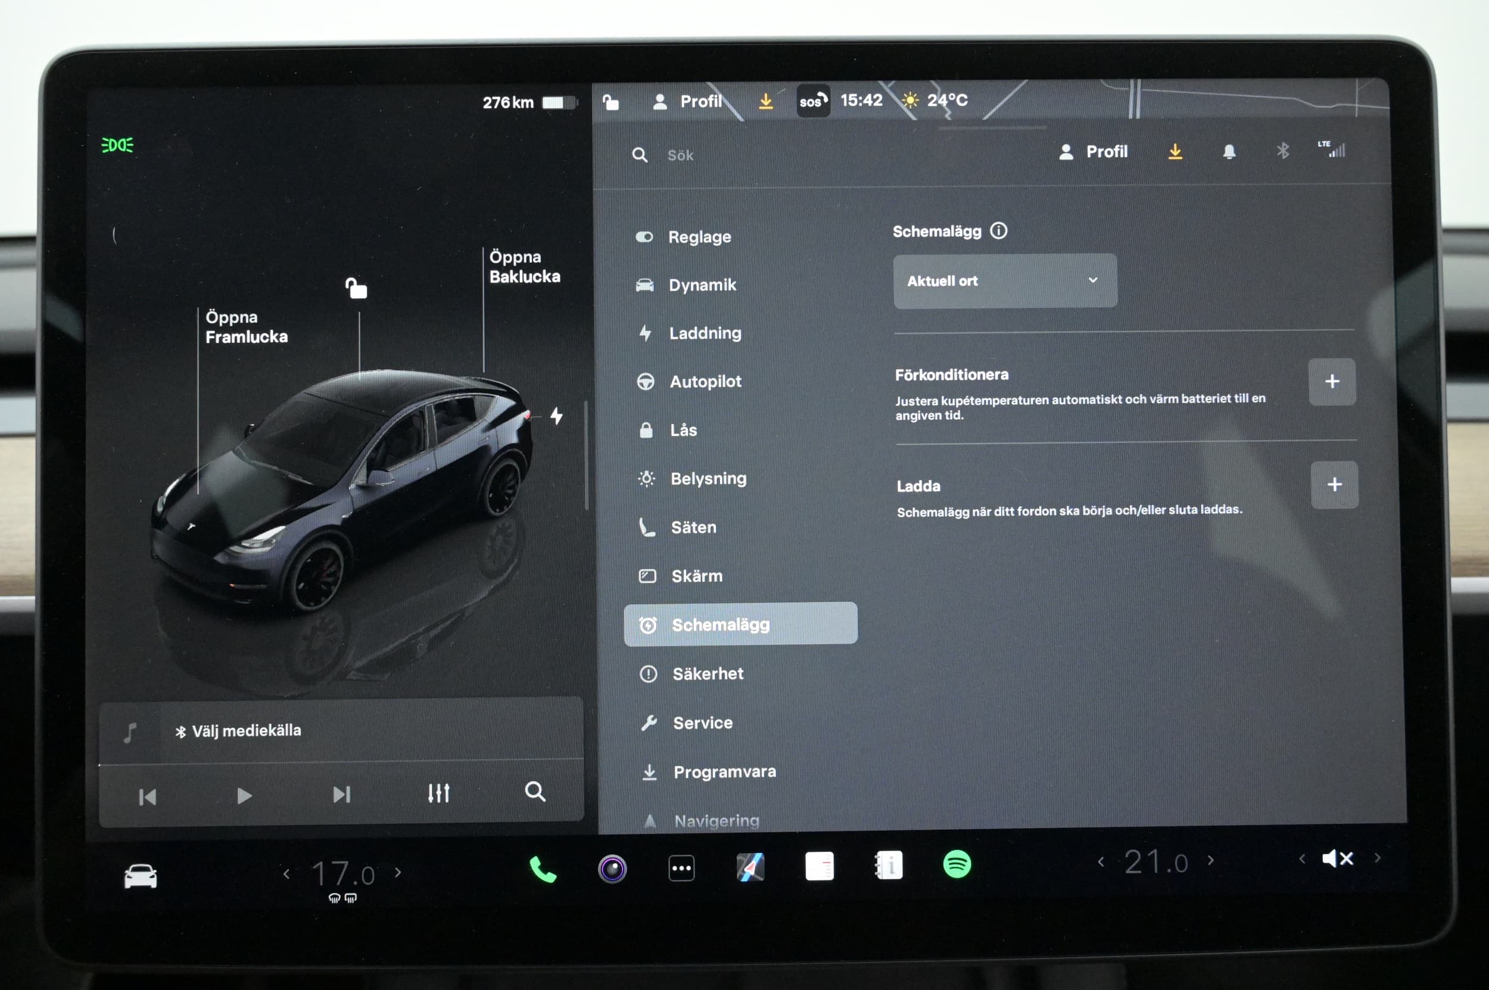Skip to next track
This screenshot has height=990, width=1489.
(341, 794)
